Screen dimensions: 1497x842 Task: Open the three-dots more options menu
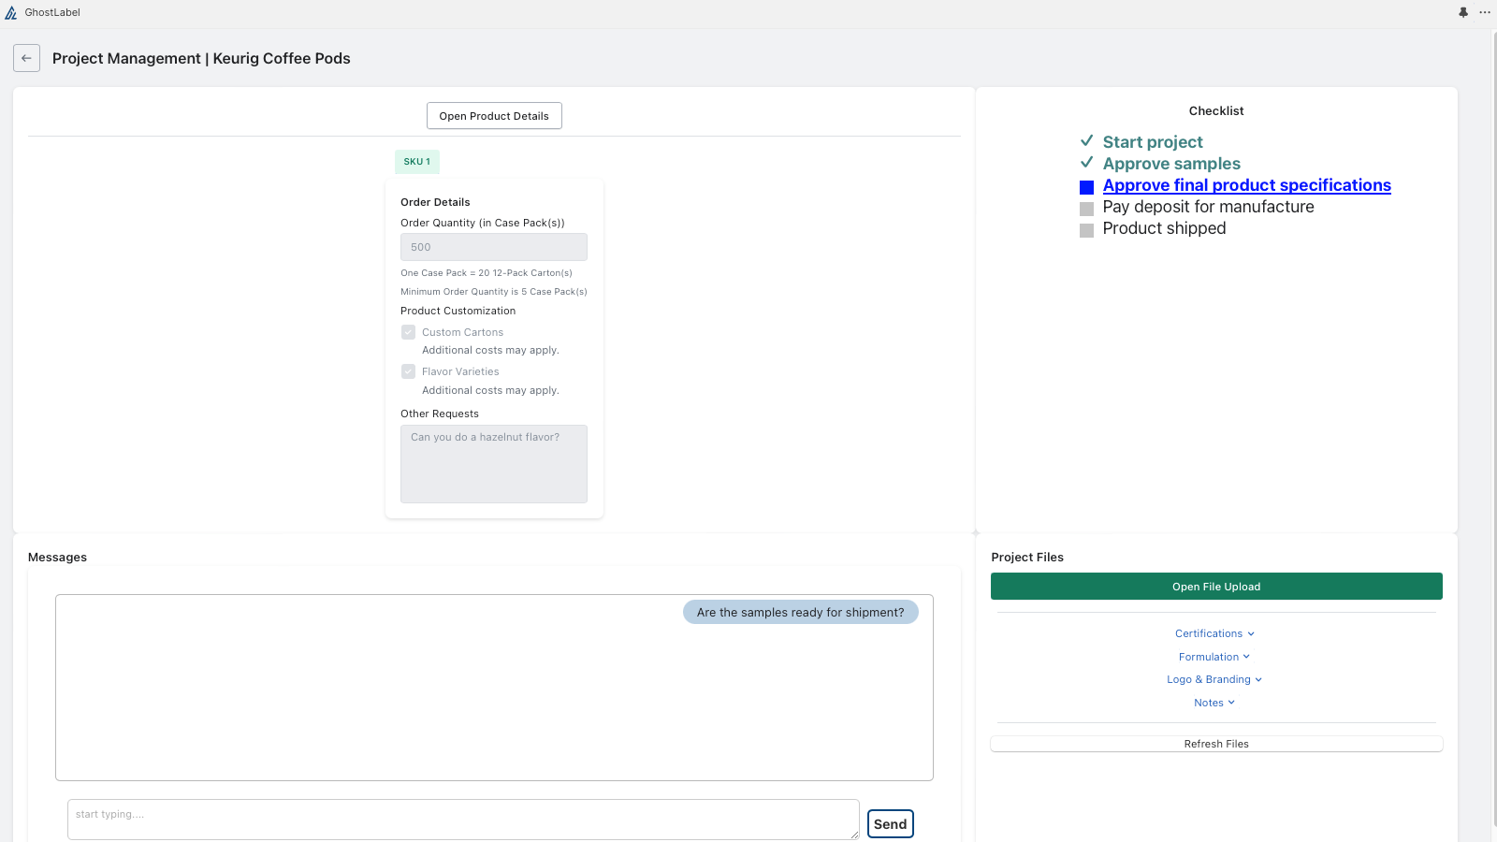(1485, 12)
